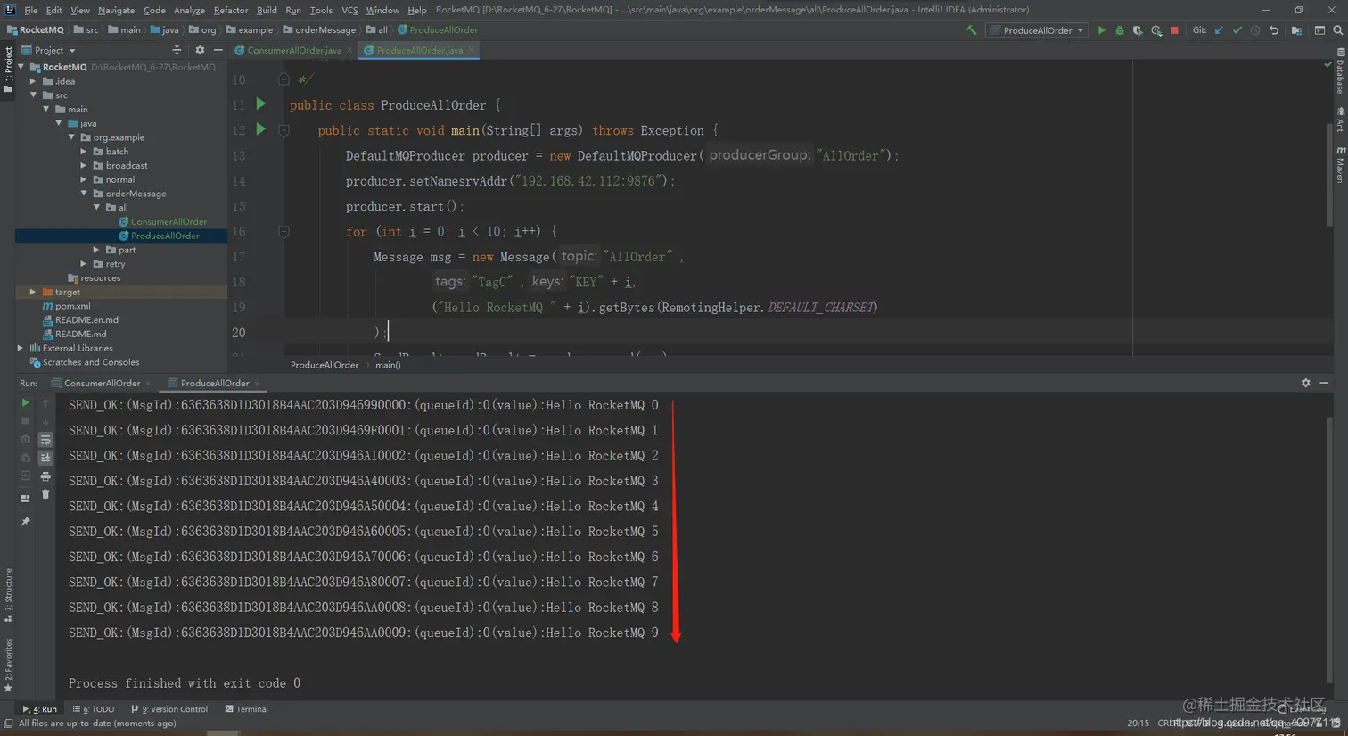Open Run Anything icon in the top toolbar
Image resolution: width=1348 pixels, height=736 pixels.
[x=1319, y=30]
